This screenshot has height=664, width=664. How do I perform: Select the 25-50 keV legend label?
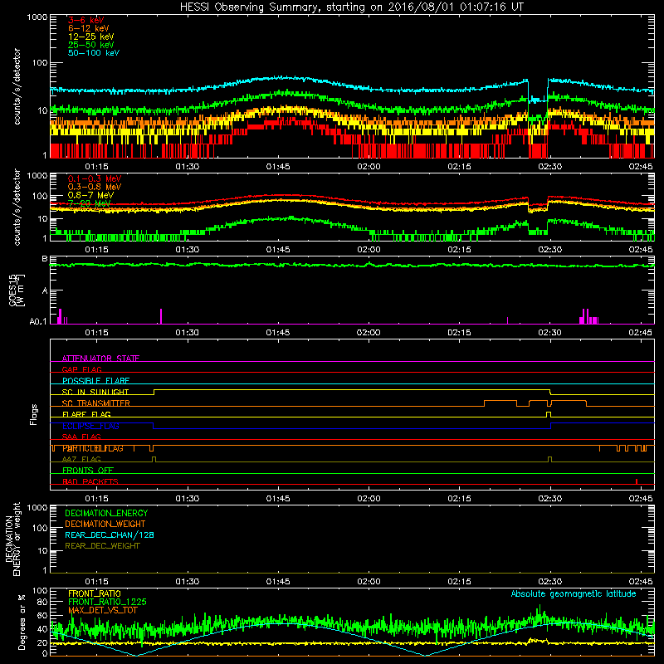[90, 45]
